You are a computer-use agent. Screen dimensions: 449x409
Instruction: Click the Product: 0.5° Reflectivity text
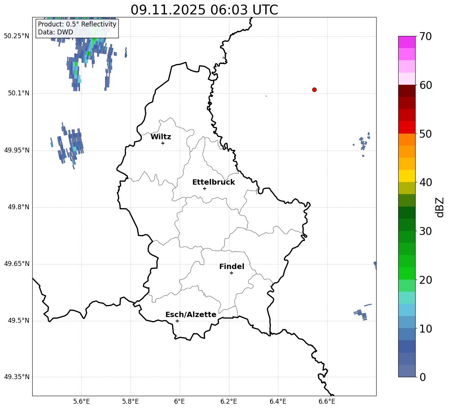77,24
